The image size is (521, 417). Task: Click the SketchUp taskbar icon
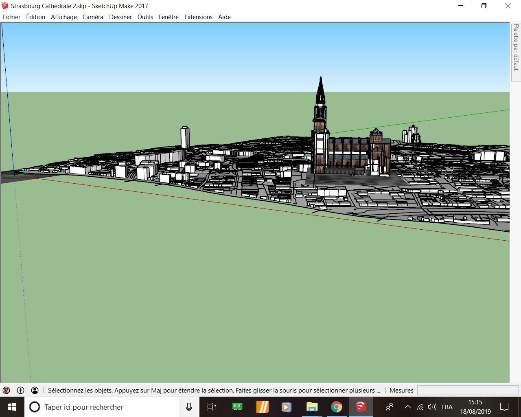tap(361, 407)
